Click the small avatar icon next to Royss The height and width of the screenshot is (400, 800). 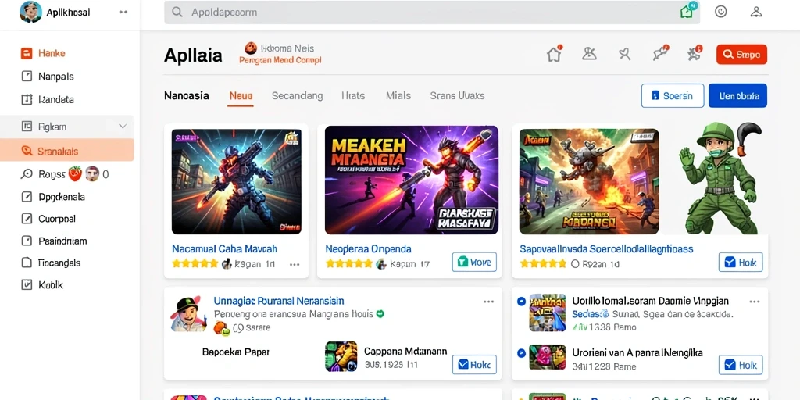(92, 174)
